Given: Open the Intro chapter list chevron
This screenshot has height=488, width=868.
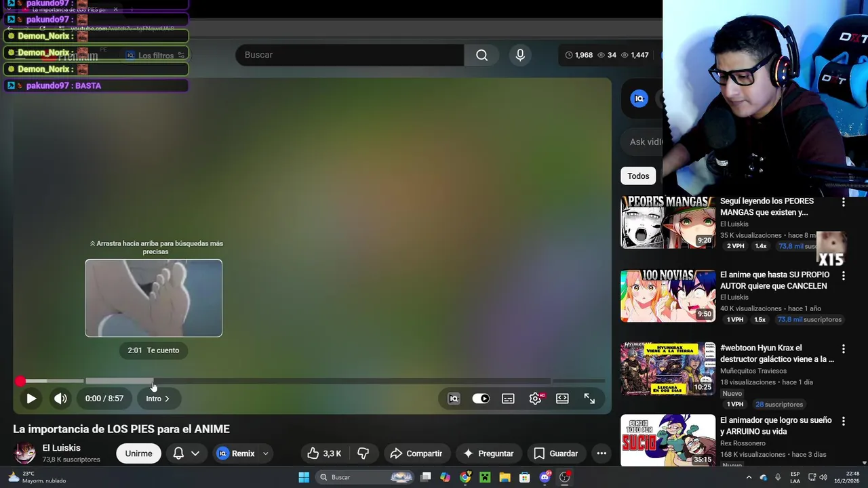Looking at the screenshot, I should pos(167,399).
